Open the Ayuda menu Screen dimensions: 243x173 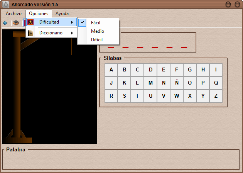click(x=62, y=14)
